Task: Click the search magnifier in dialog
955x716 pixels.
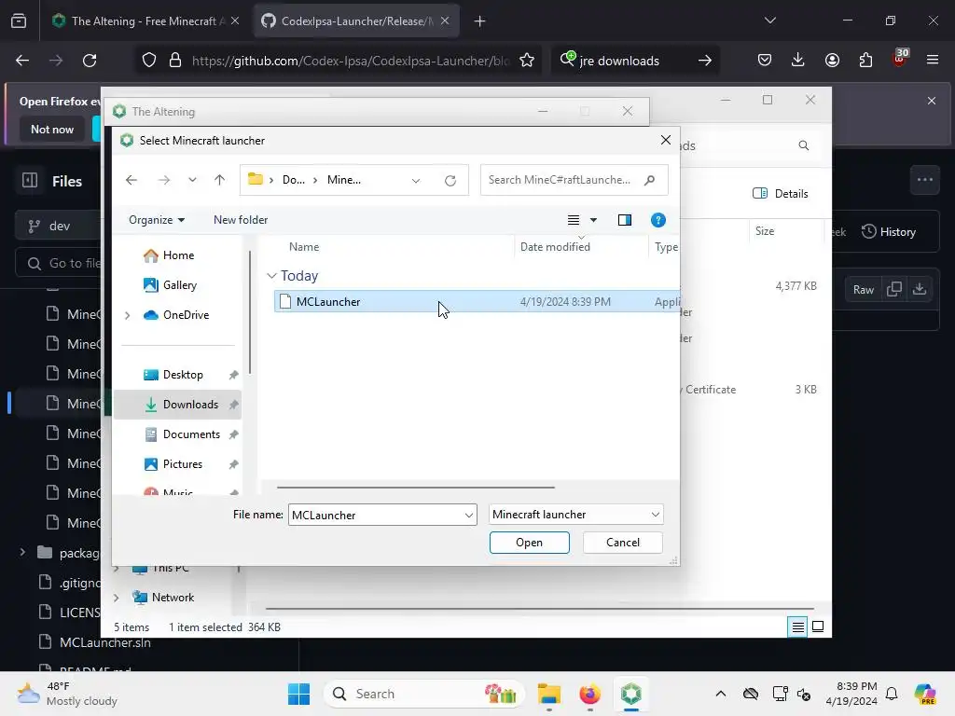Action: click(649, 180)
